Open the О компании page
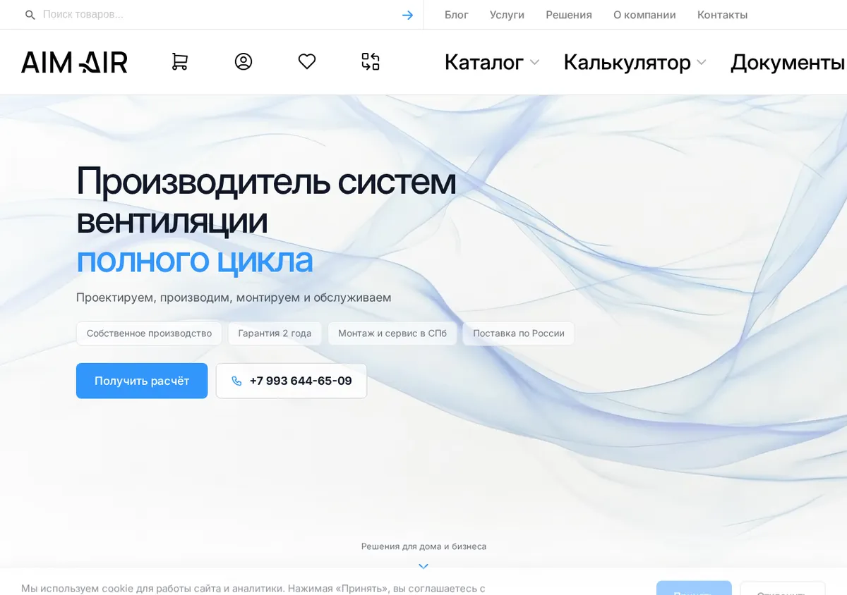Viewport: 847px width, 595px height. click(644, 15)
